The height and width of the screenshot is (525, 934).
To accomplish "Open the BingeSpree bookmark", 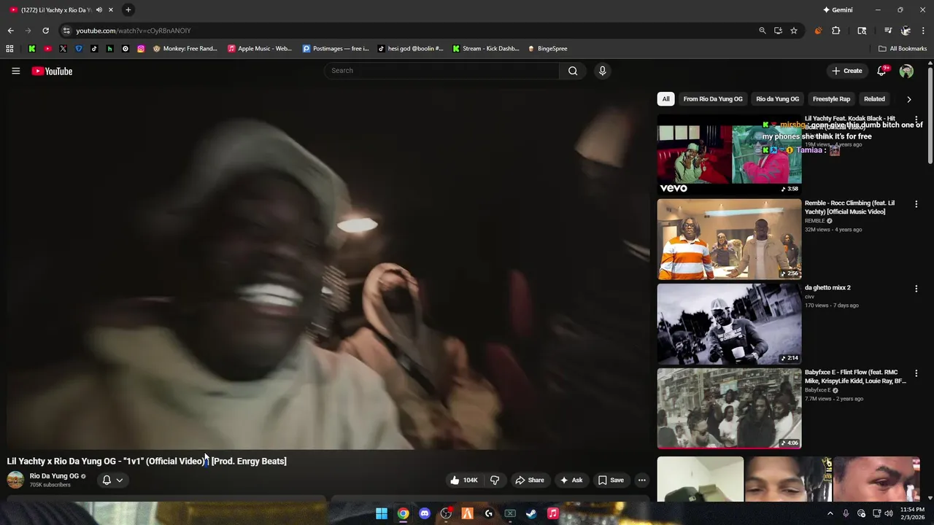I will click(547, 49).
